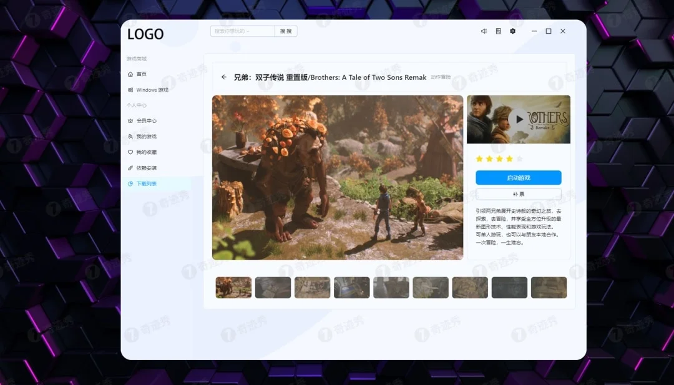
Task: Click the blue 启动游戏 launch button
Action: click(x=518, y=178)
